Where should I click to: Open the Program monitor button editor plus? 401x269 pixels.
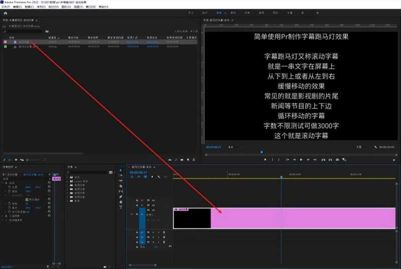click(x=394, y=160)
